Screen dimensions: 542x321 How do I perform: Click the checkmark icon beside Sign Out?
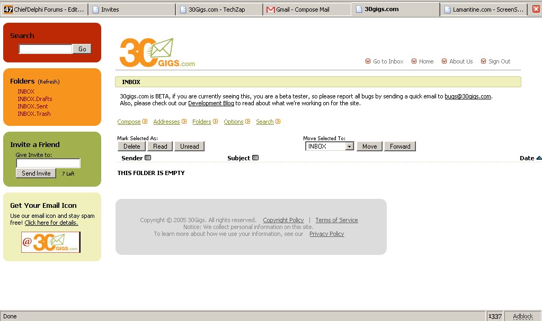pyautogui.click(x=483, y=61)
